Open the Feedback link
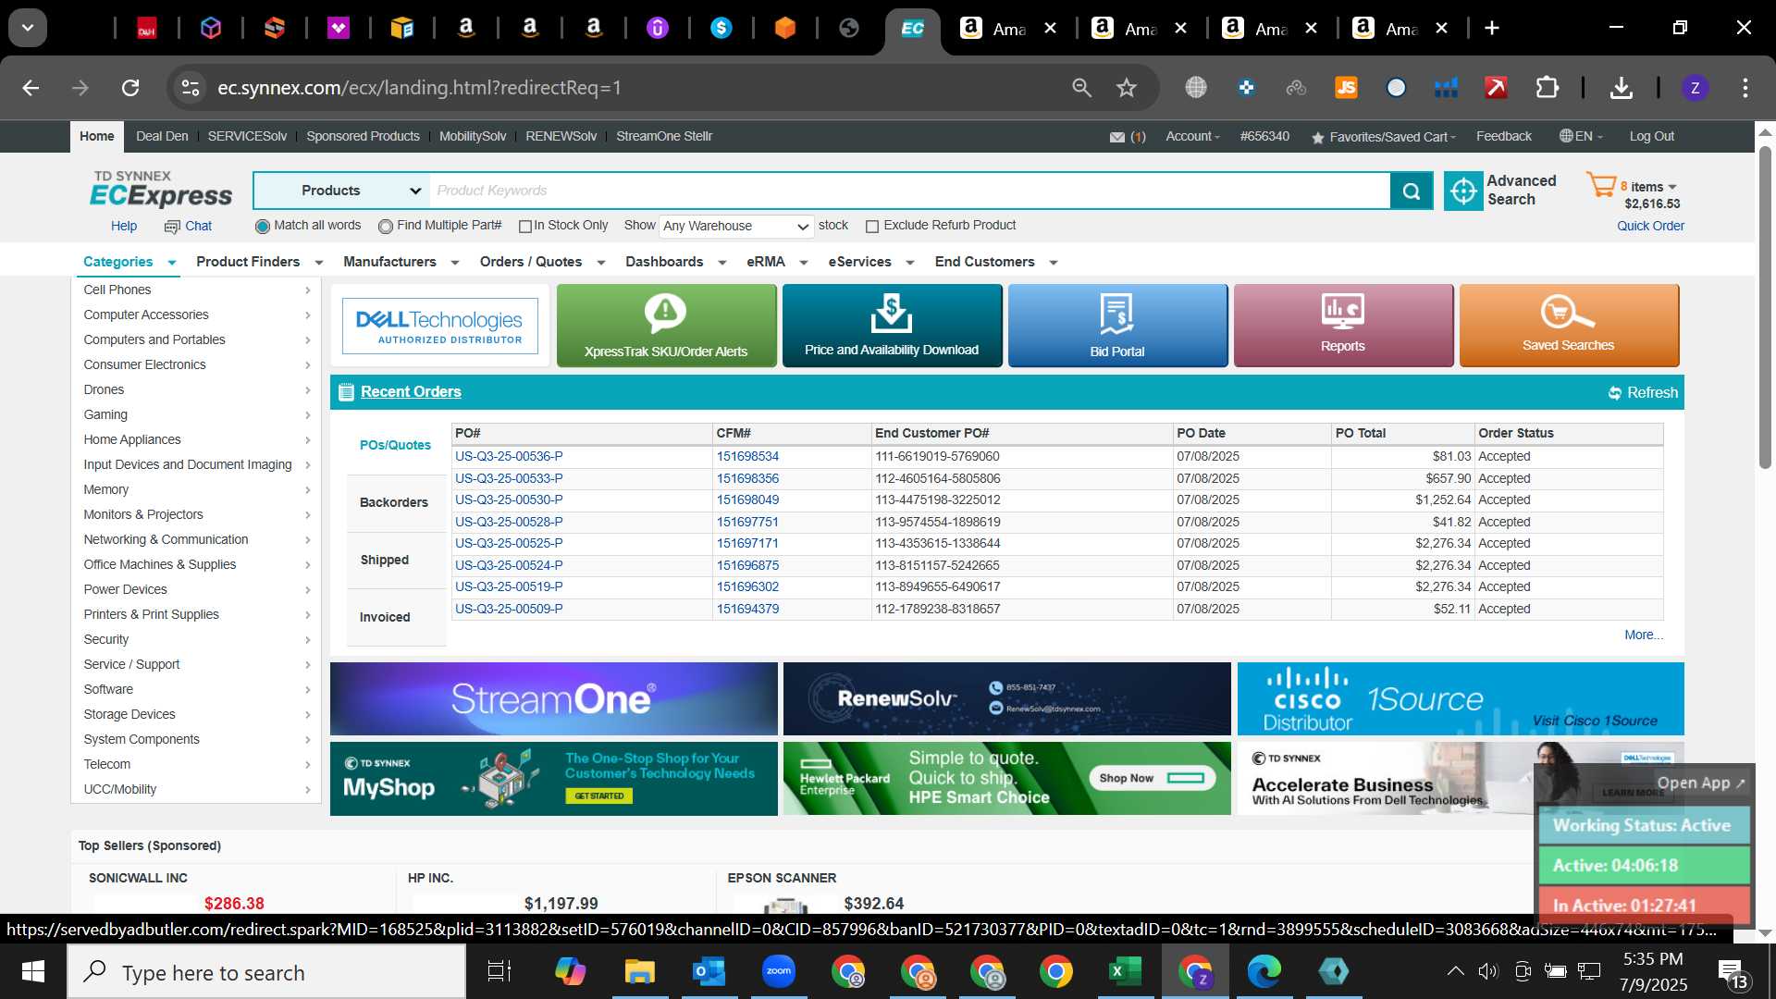Screen dimensions: 1776x999 pyautogui.click(x=1503, y=136)
